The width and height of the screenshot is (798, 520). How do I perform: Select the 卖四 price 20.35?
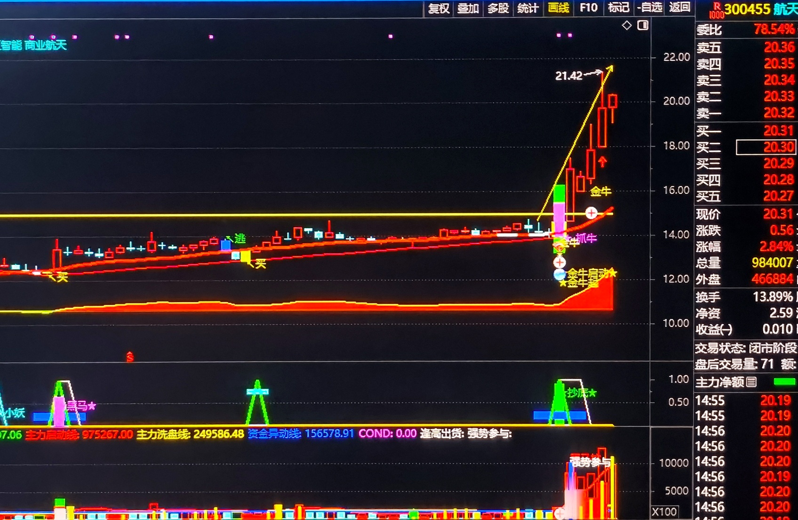(x=779, y=64)
